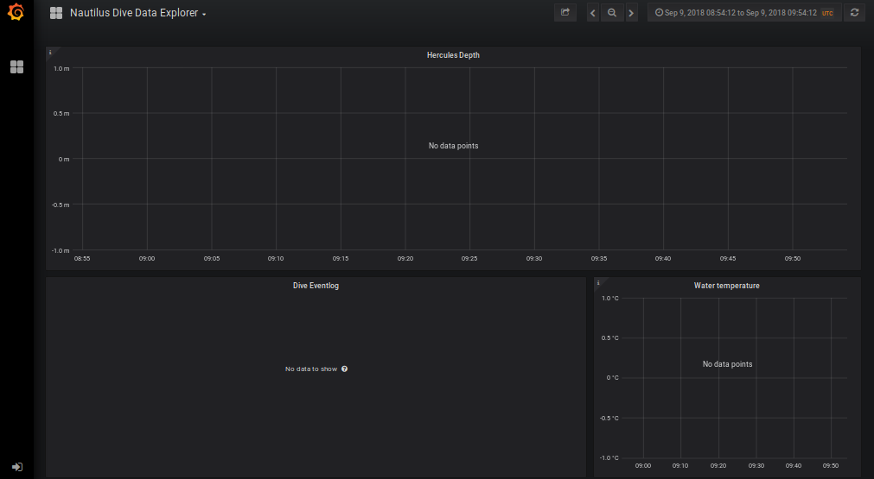This screenshot has width=874, height=479.
Task: Click the 08:55 tick on the Hercules Depth axis
Action: click(x=82, y=259)
